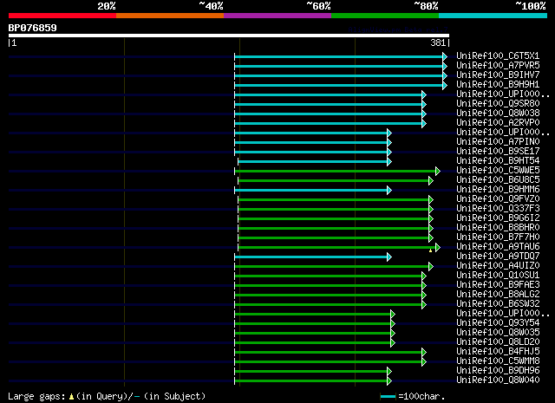555x403 pixels.
Task: Select the UniRef100_Q337F3 label
Action: pyautogui.click(x=498, y=209)
